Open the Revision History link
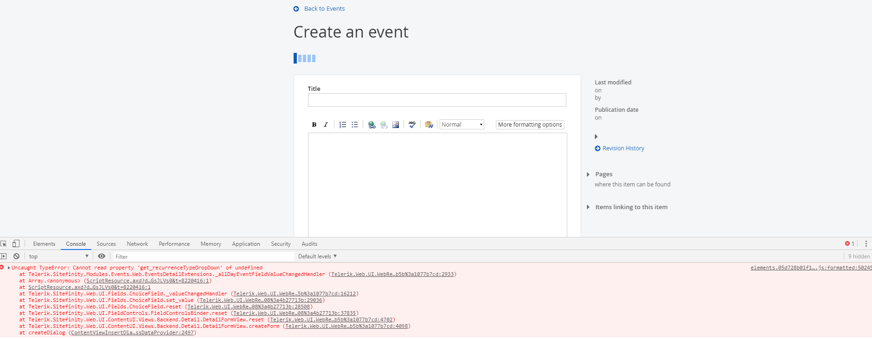 point(623,148)
